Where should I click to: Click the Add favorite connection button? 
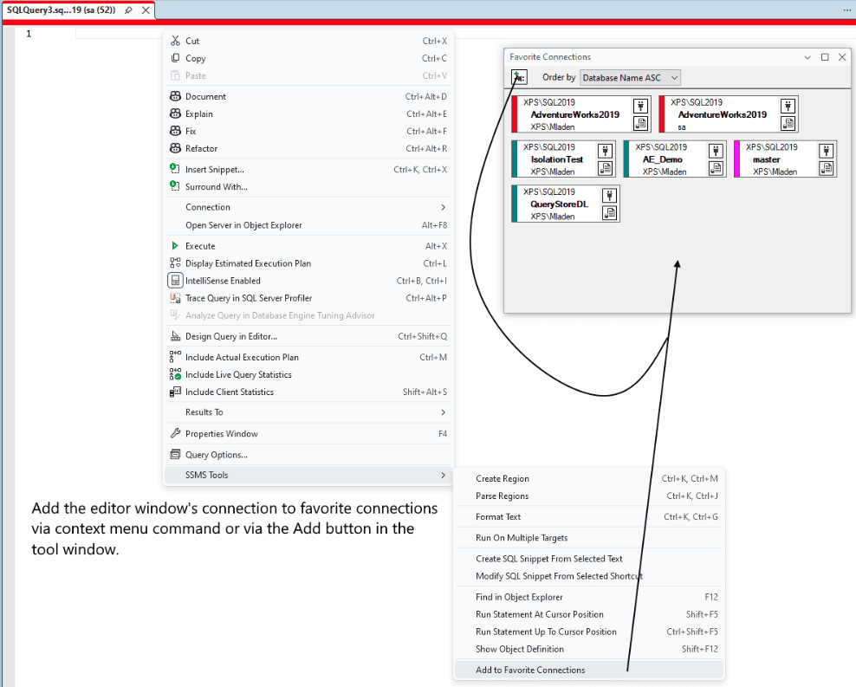(518, 77)
